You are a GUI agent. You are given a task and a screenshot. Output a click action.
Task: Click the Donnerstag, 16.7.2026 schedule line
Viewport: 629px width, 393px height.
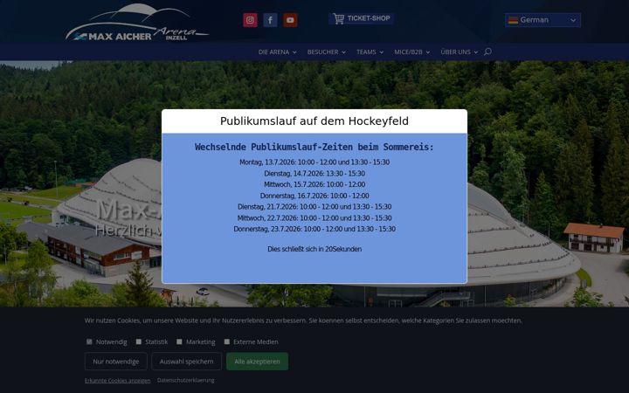point(314,196)
